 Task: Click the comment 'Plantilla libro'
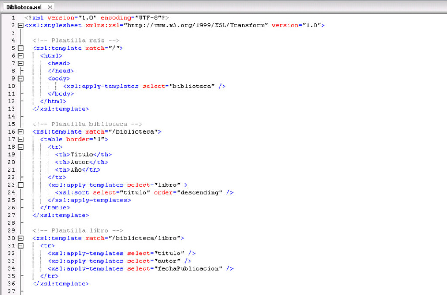pyautogui.click(x=78, y=230)
